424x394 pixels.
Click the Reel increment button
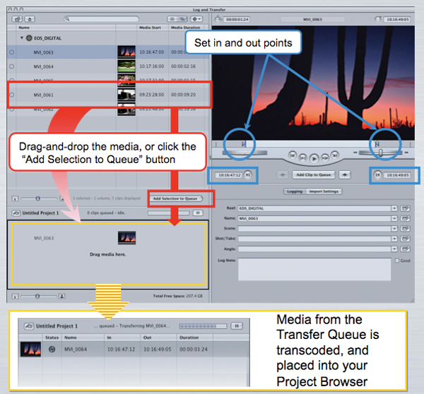coord(405,208)
